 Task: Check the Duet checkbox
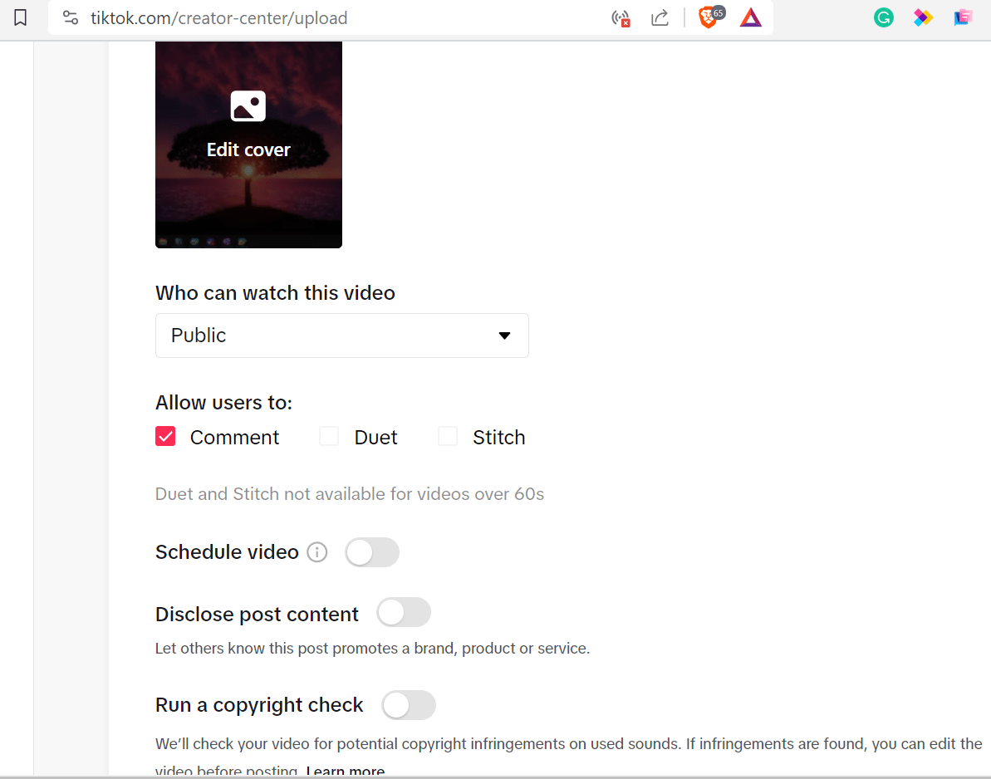329,437
